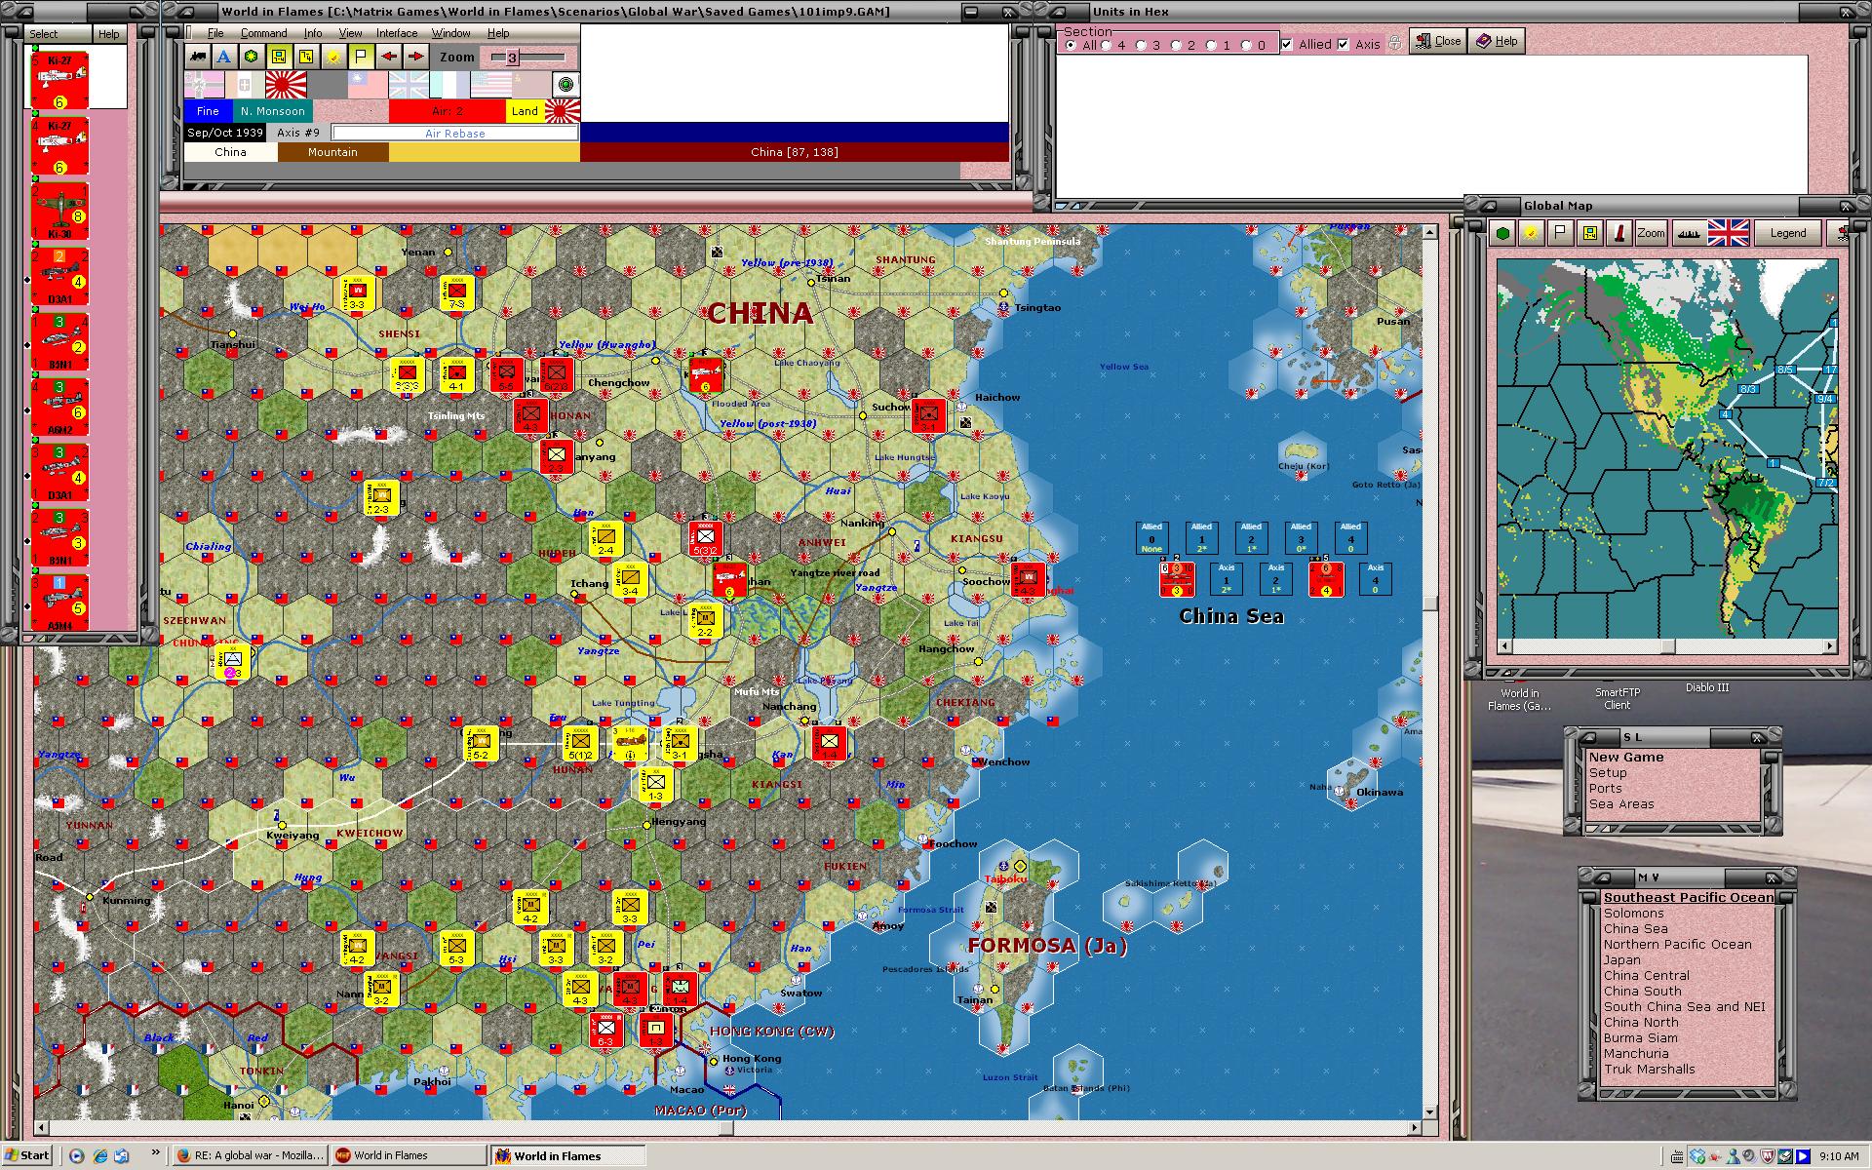Click the green radar circle button
Image resolution: width=1872 pixels, height=1170 pixels.
[x=565, y=84]
